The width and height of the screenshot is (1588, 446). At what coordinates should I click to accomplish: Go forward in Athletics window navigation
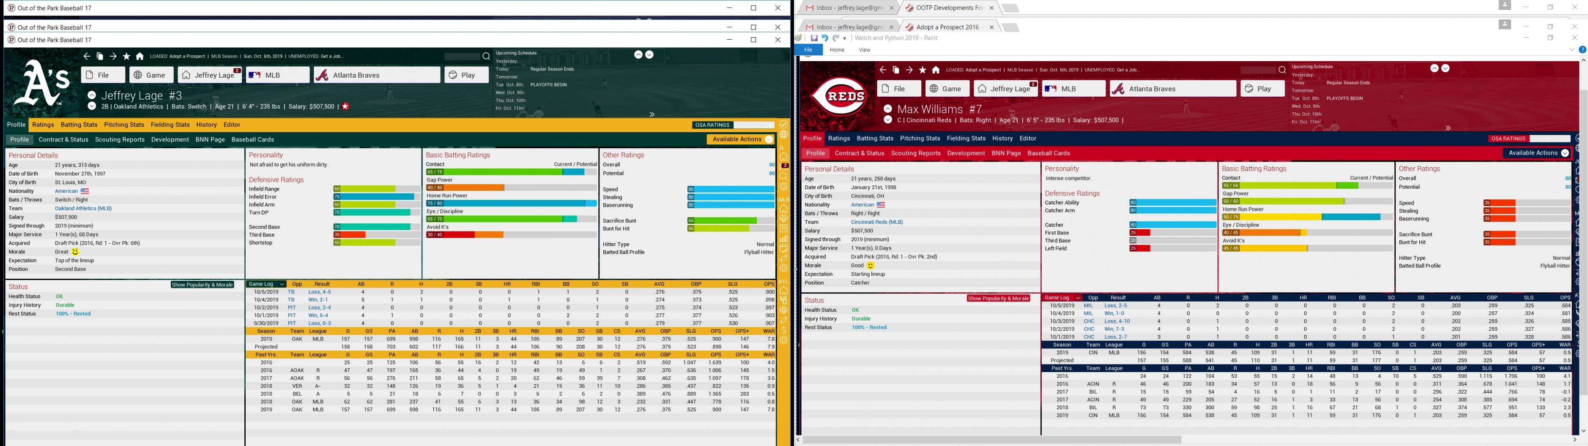tap(113, 57)
